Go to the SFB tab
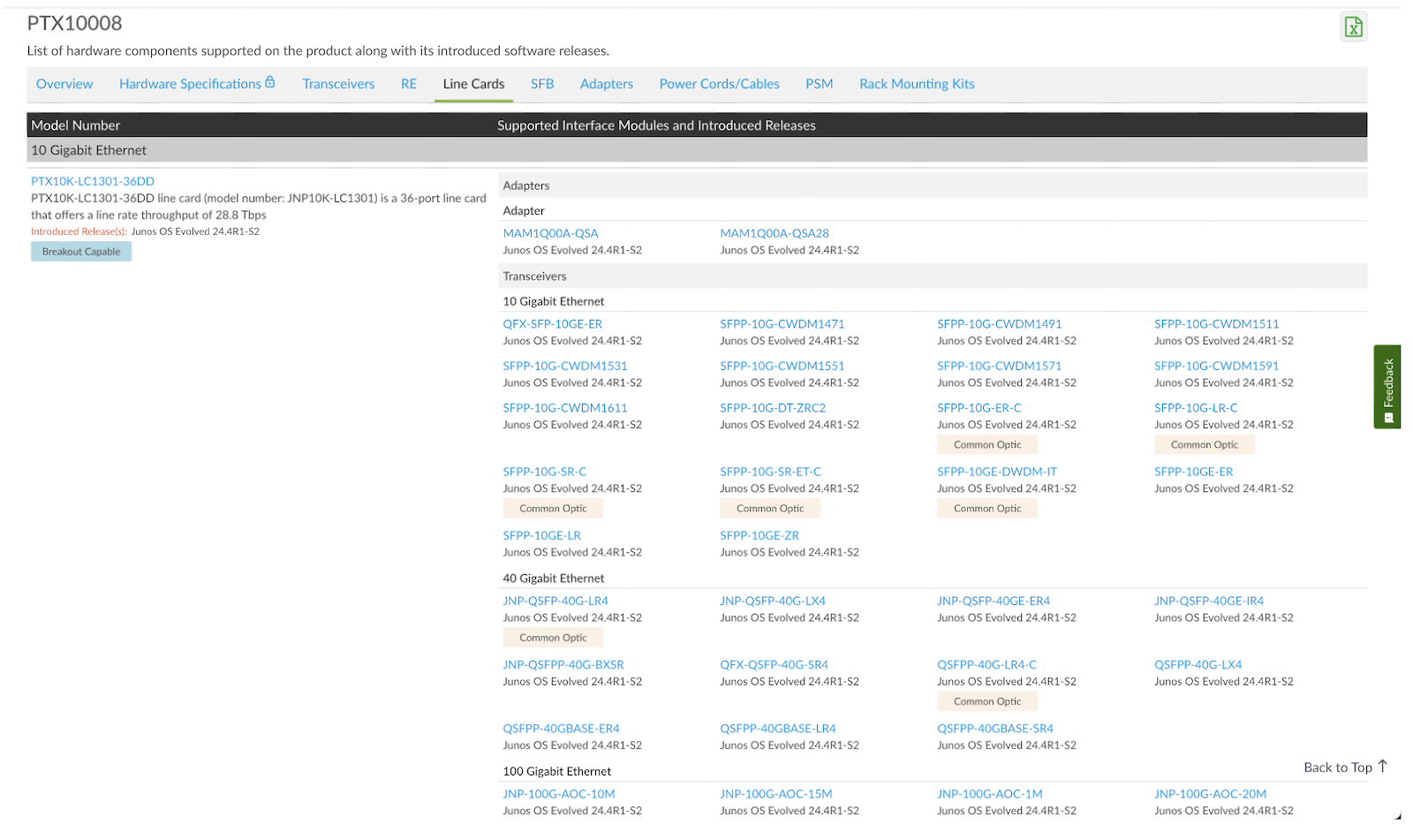This screenshot has width=1413, height=832. coord(542,84)
